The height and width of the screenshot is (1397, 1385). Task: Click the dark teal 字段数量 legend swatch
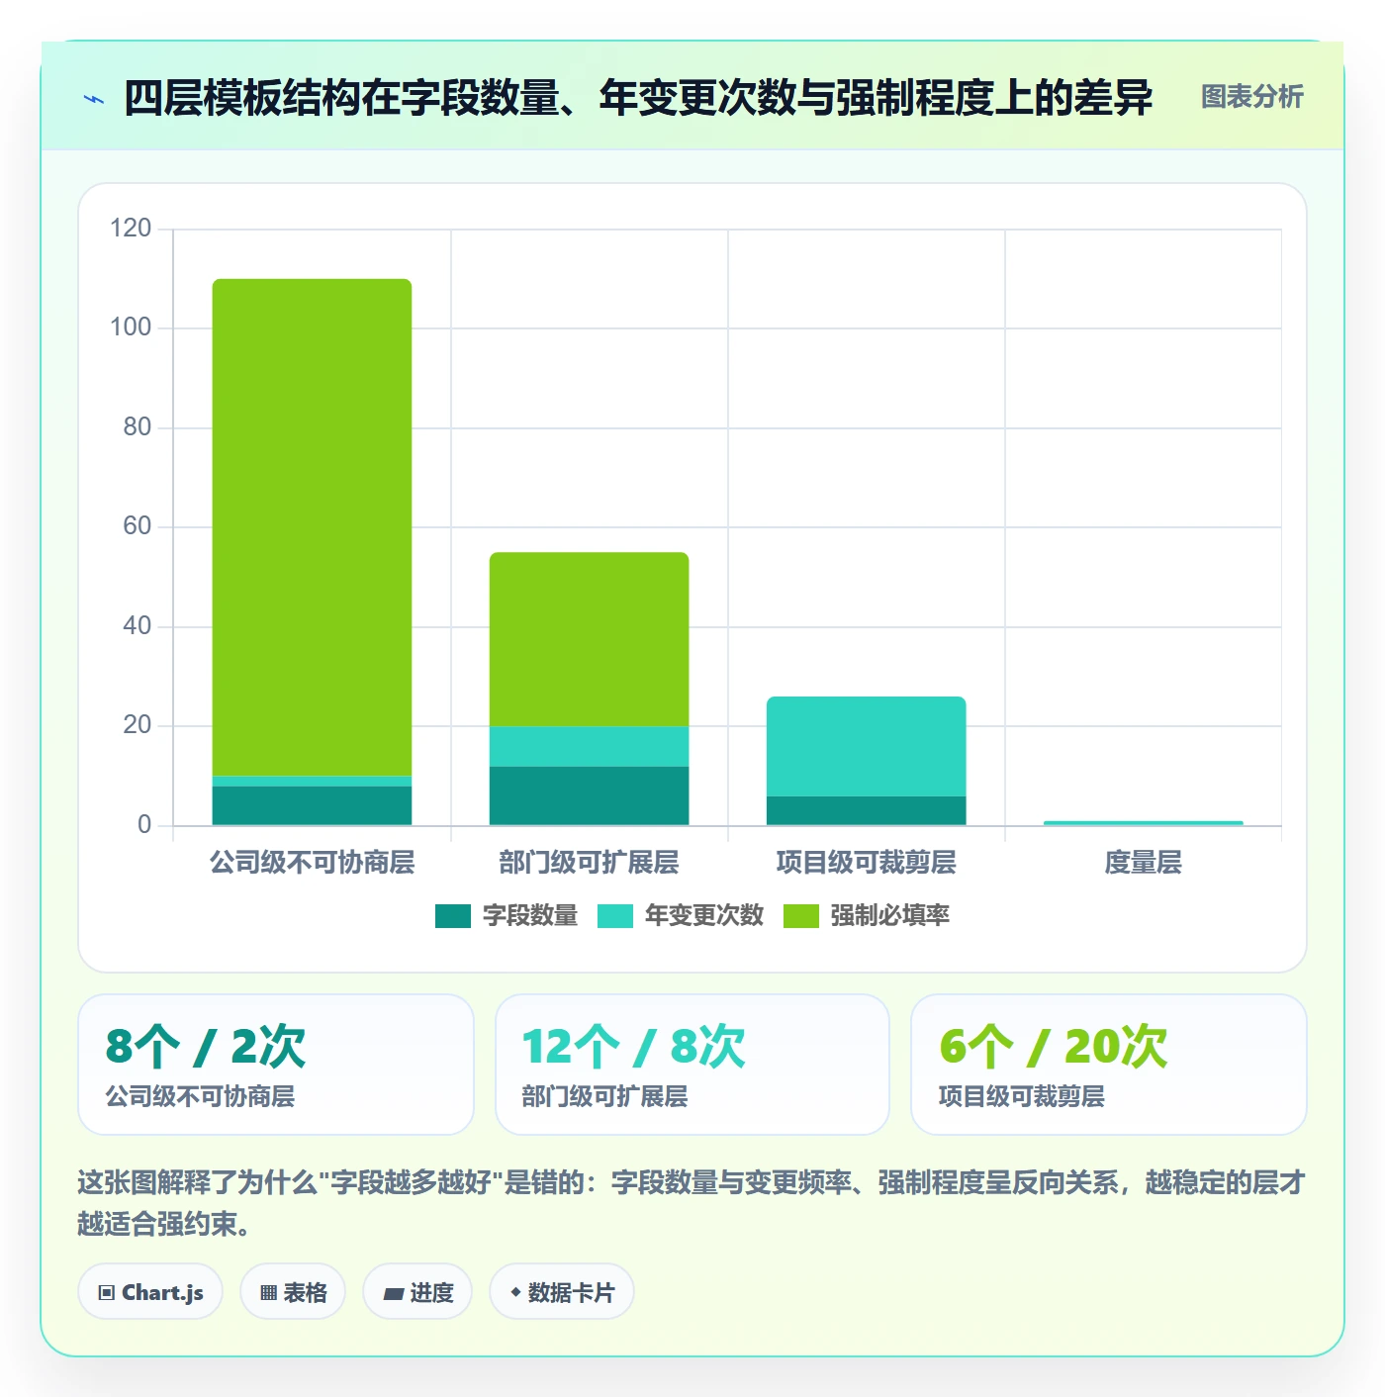click(453, 916)
